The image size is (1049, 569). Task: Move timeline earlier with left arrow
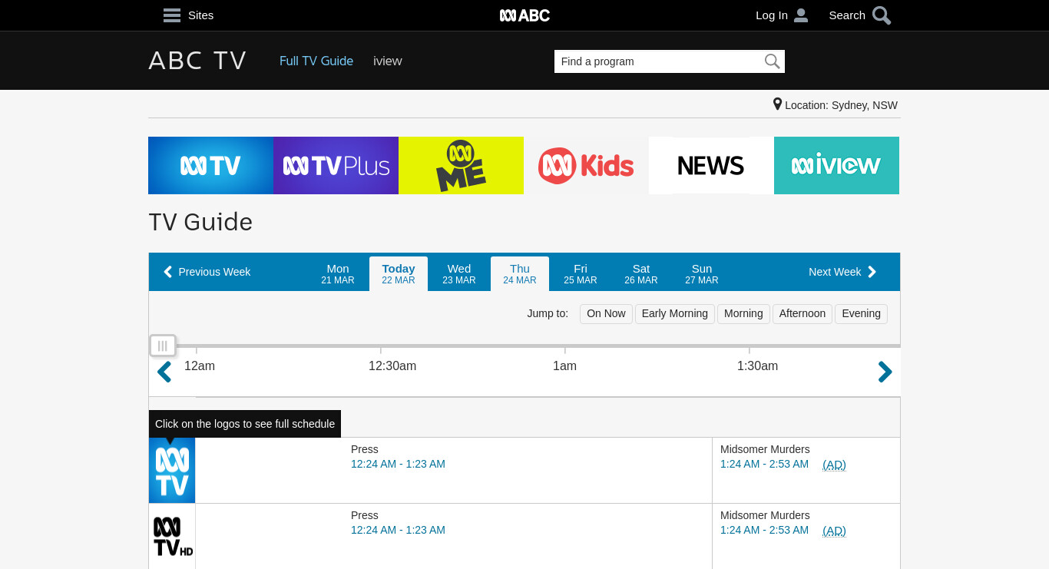[x=164, y=372]
